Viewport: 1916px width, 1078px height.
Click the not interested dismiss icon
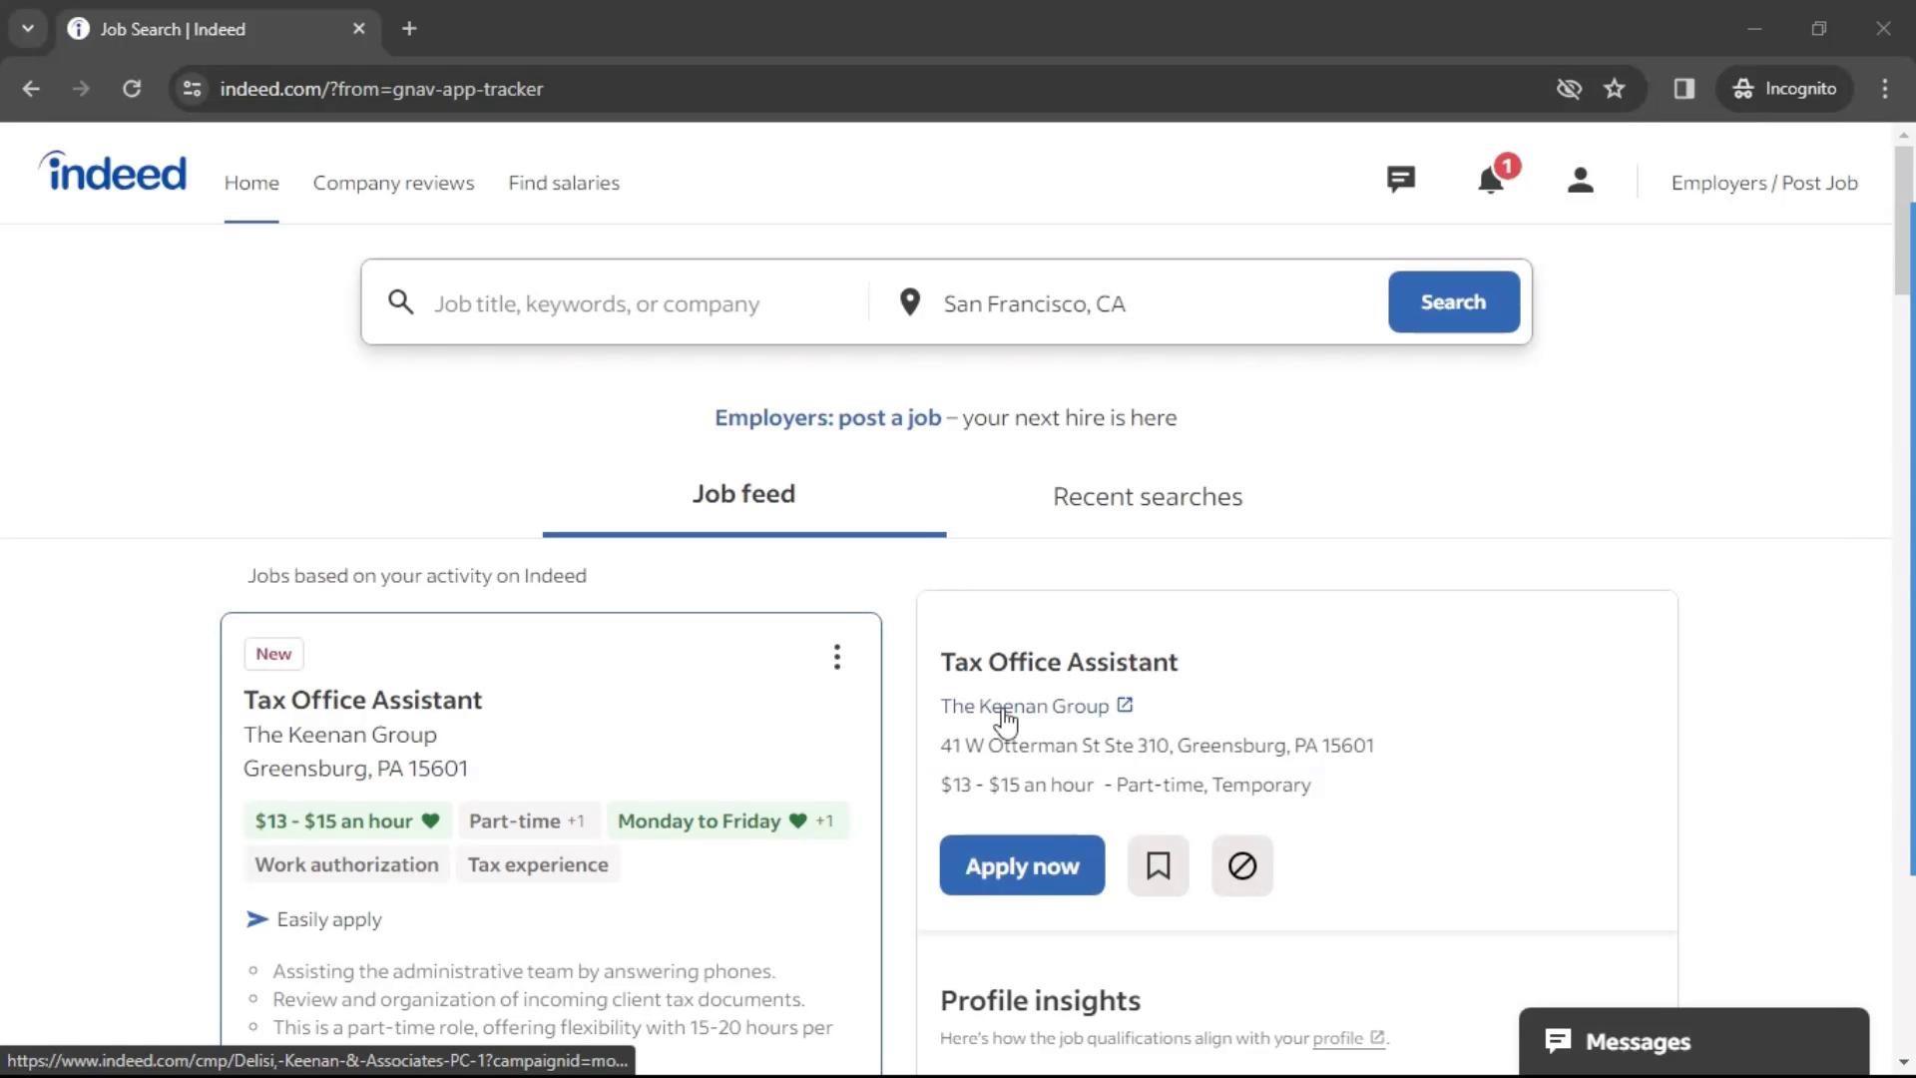(1243, 864)
